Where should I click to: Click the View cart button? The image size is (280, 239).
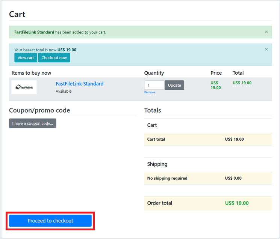(x=26, y=58)
